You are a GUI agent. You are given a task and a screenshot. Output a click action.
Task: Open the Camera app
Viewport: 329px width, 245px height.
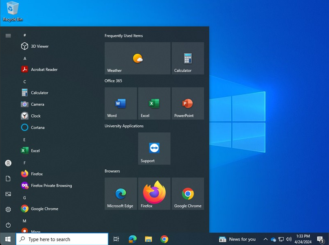33,104
